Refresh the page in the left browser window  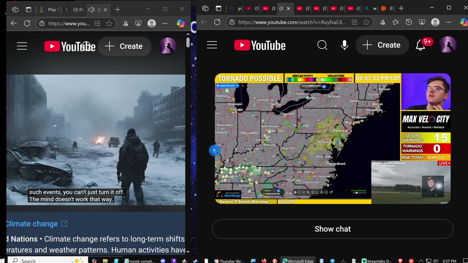click(27, 23)
